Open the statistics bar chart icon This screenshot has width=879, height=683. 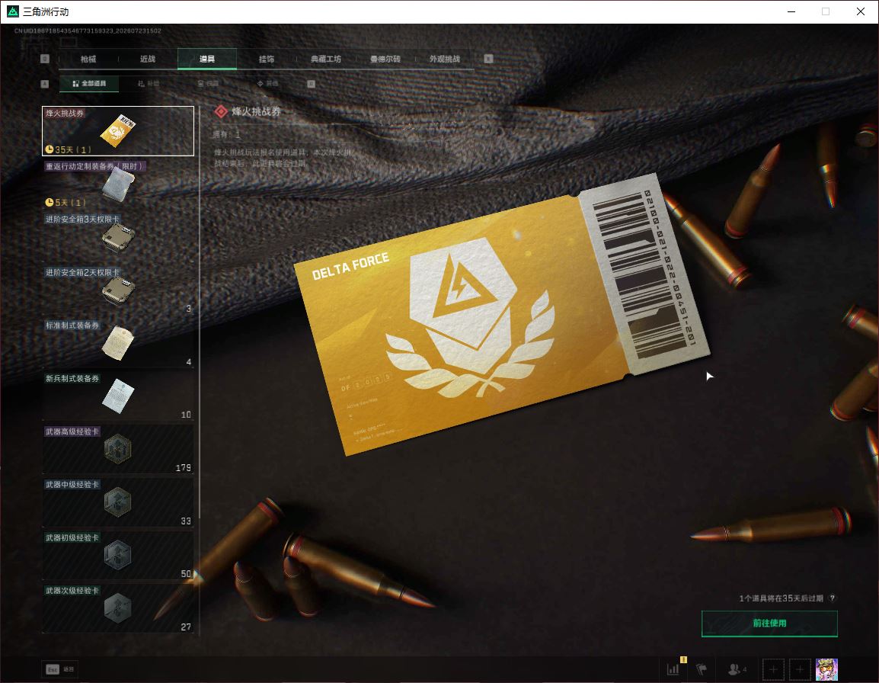point(673,669)
